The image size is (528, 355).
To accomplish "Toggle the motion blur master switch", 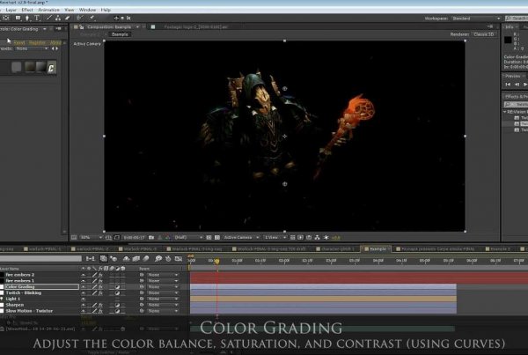I will coord(146,259).
